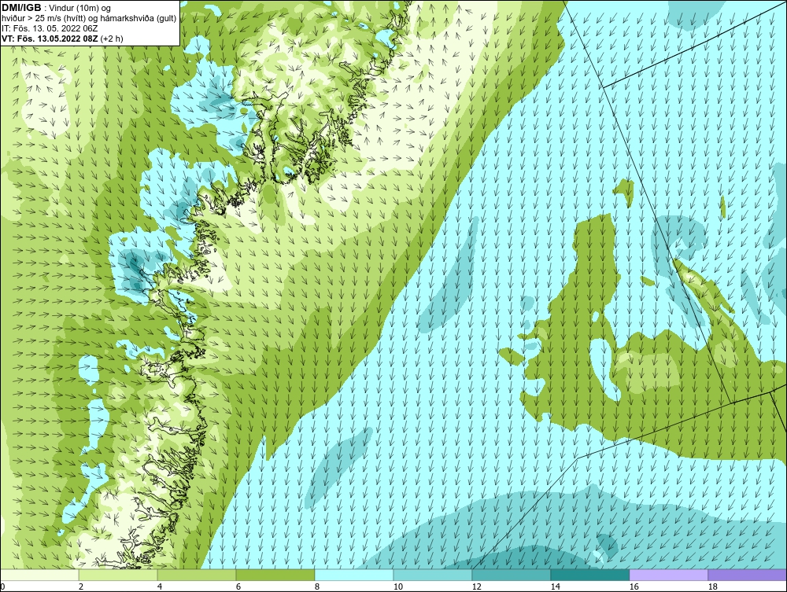Screen dimensions: 787x592
Task: Click the legend scale label 16
Action: point(634,586)
